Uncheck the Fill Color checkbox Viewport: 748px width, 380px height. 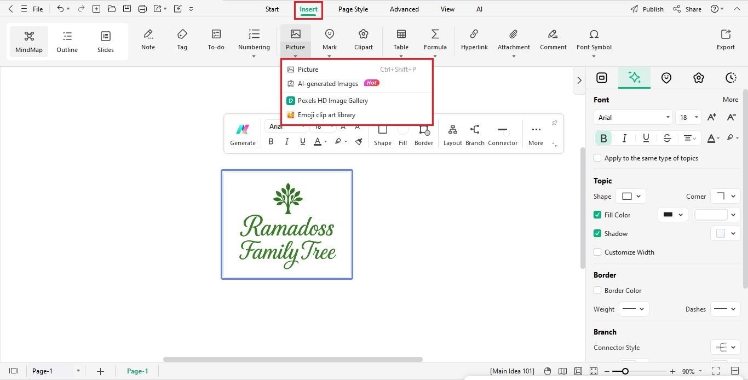pos(597,215)
